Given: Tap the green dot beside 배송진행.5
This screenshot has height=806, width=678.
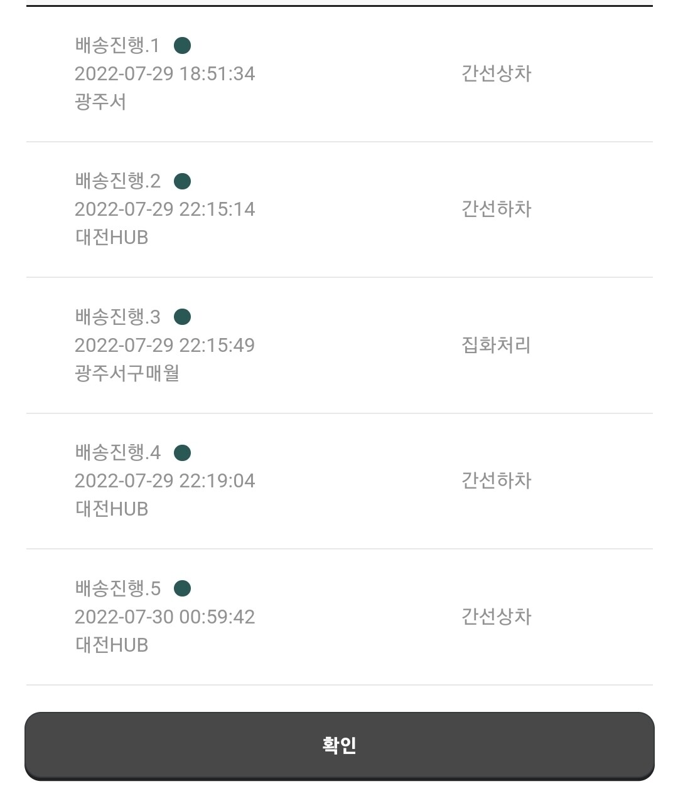Looking at the screenshot, I should pyautogui.click(x=182, y=588).
